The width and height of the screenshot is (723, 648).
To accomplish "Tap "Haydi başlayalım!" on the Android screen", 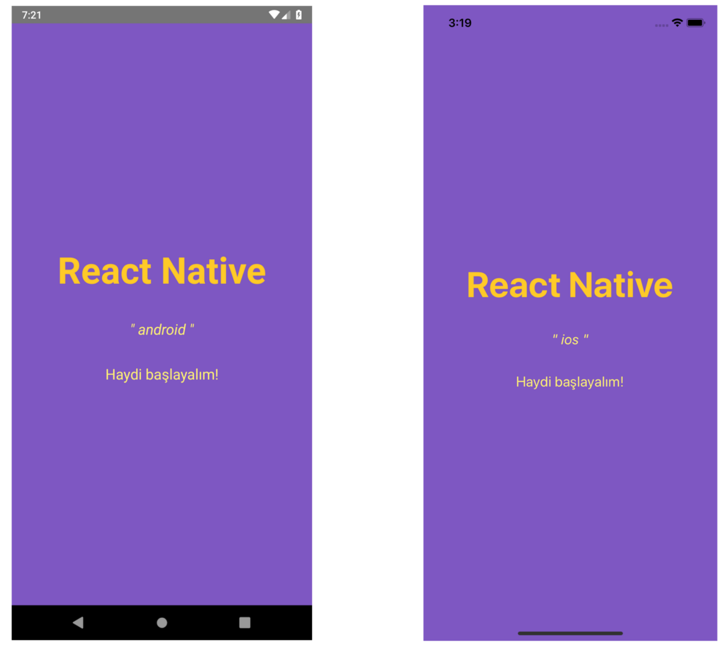I will pos(161,375).
